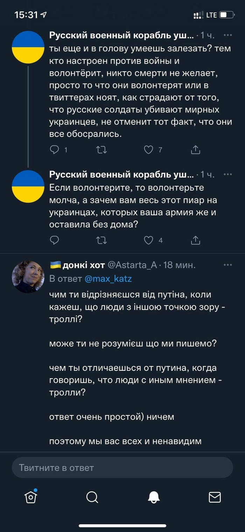The width and height of the screenshot is (245, 532).
Task: Retweet the second tweet about волонтерите
Action: (x=101, y=240)
